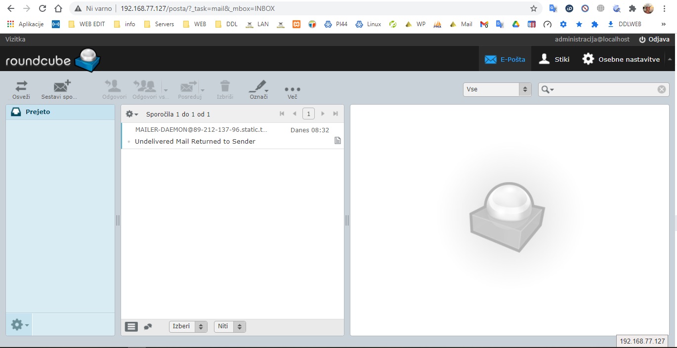Click the Odgovori vsem reply-all icon
Screen dimensions: 677x348
144,86
